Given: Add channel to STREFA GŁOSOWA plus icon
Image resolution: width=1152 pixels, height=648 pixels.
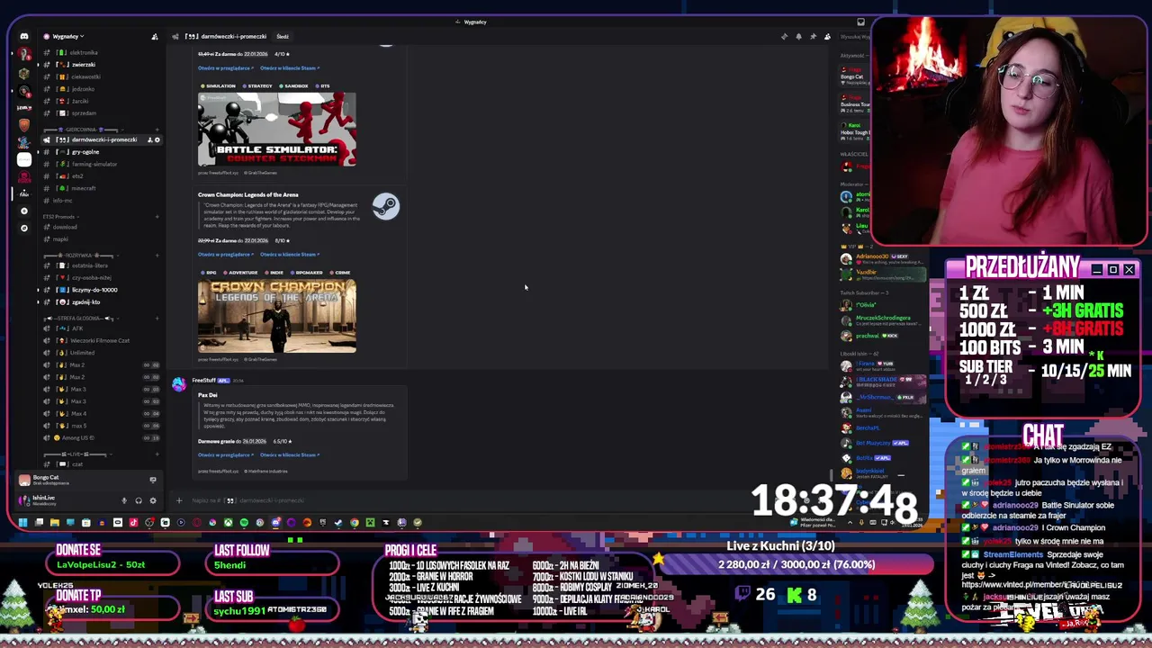Looking at the screenshot, I should [x=157, y=318].
